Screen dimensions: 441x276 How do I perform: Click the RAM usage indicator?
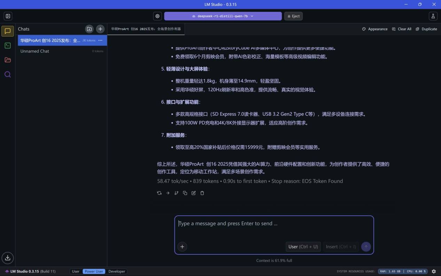(x=390, y=271)
